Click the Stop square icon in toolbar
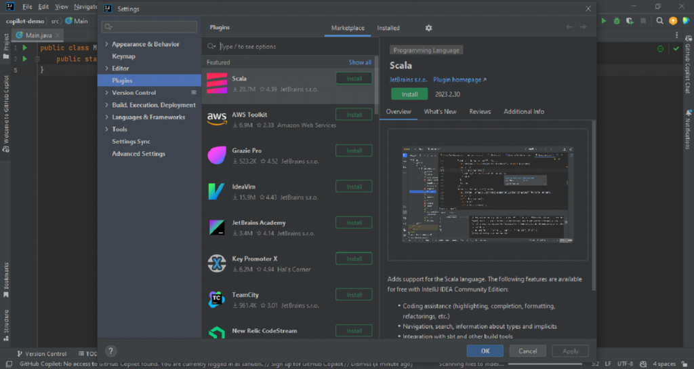 point(643,21)
